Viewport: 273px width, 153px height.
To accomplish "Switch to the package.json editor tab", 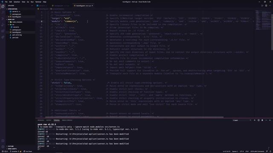I will click(61, 6).
